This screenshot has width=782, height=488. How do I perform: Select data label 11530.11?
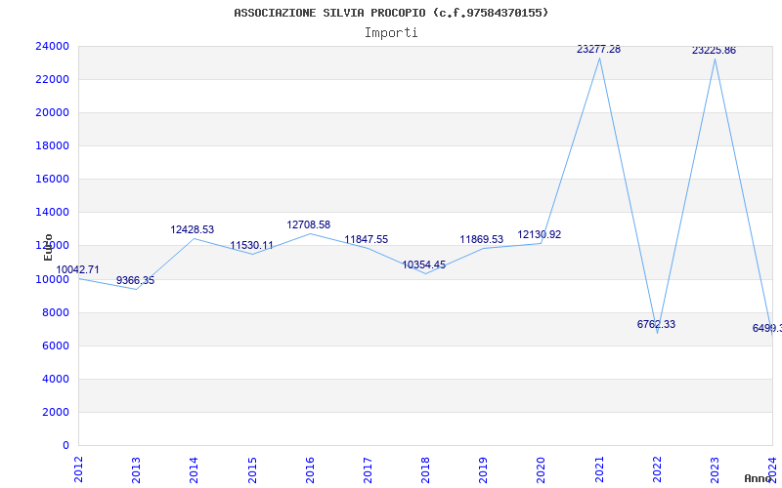coord(251,246)
